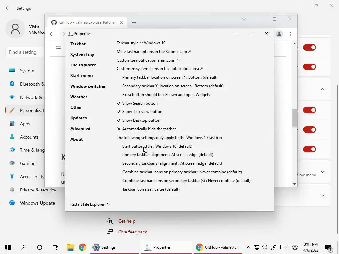Change Start button style setting

pos(157,146)
